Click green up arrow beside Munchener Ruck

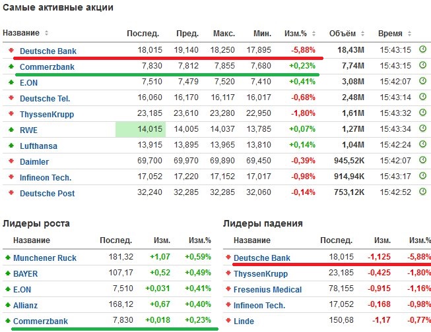pos(7,258)
